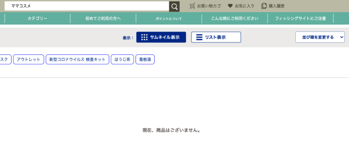Open お気に入り link

tap(244, 6)
